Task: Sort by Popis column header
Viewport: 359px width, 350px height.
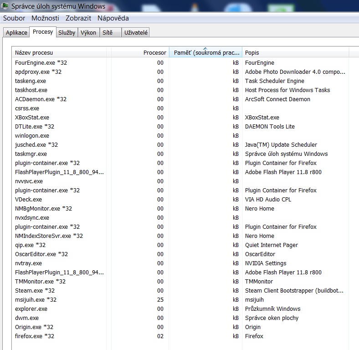Action: click(x=295, y=53)
